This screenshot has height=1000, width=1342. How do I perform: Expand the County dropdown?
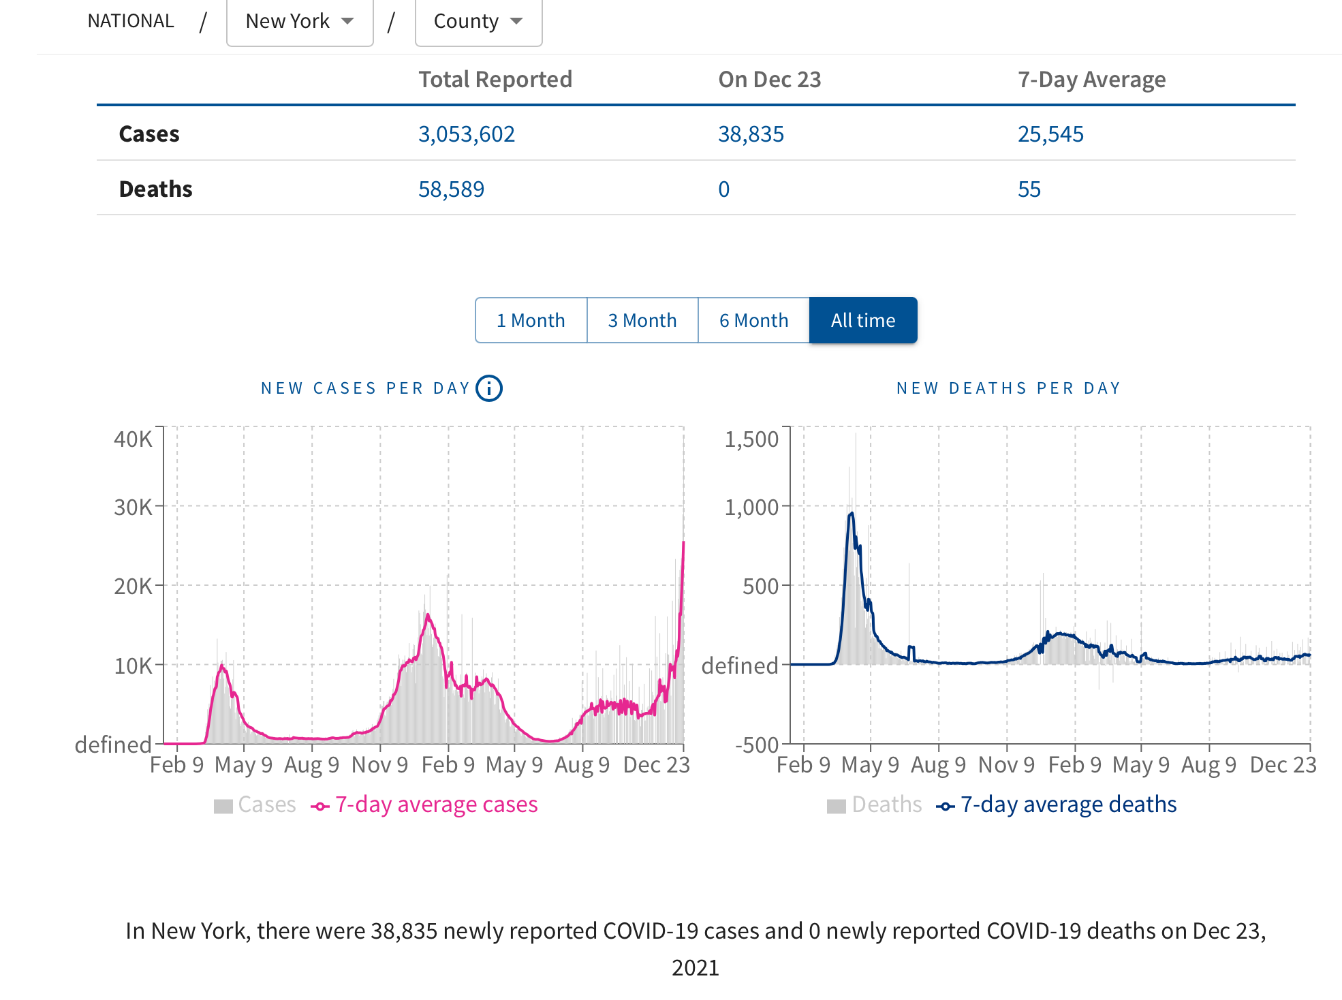(478, 21)
